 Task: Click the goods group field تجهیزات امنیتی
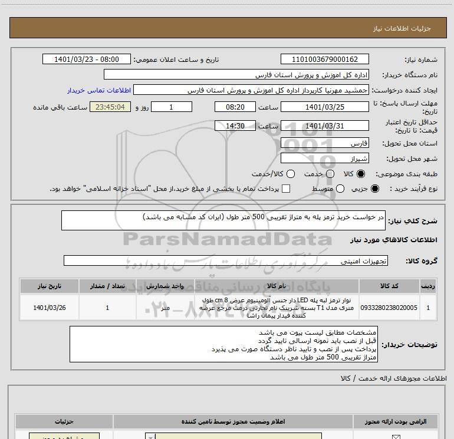[x=226, y=260]
